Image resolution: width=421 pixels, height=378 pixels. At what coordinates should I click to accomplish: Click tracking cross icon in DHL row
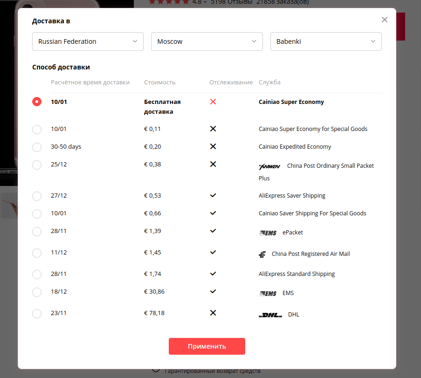pyautogui.click(x=213, y=313)
